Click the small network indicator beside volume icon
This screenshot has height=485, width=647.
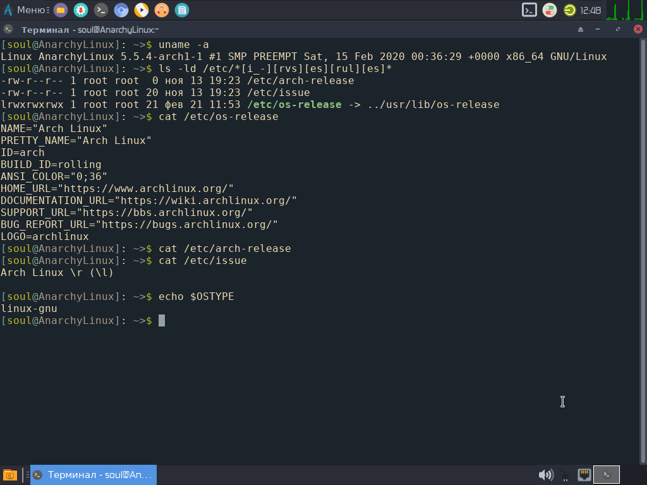[x=565, y=476]
